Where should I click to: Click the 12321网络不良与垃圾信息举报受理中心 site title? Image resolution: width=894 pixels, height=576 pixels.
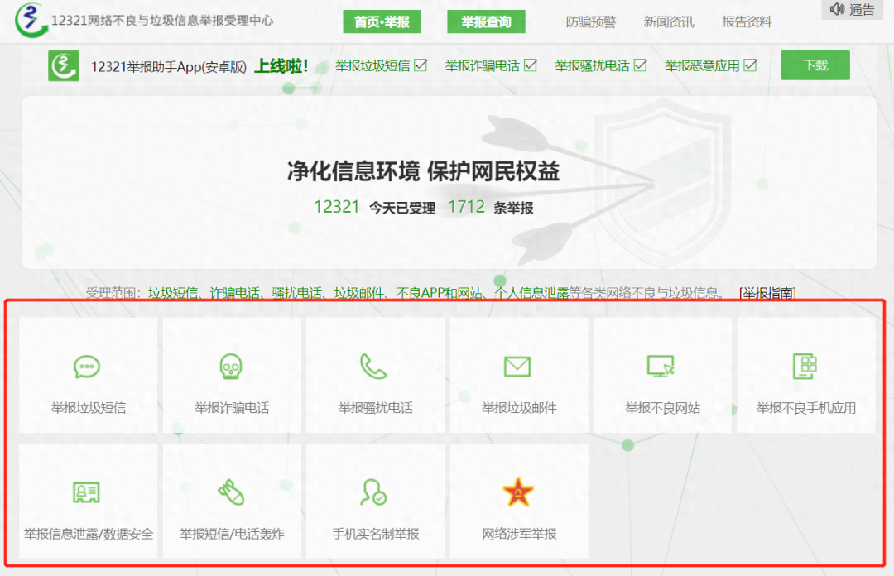162,21
